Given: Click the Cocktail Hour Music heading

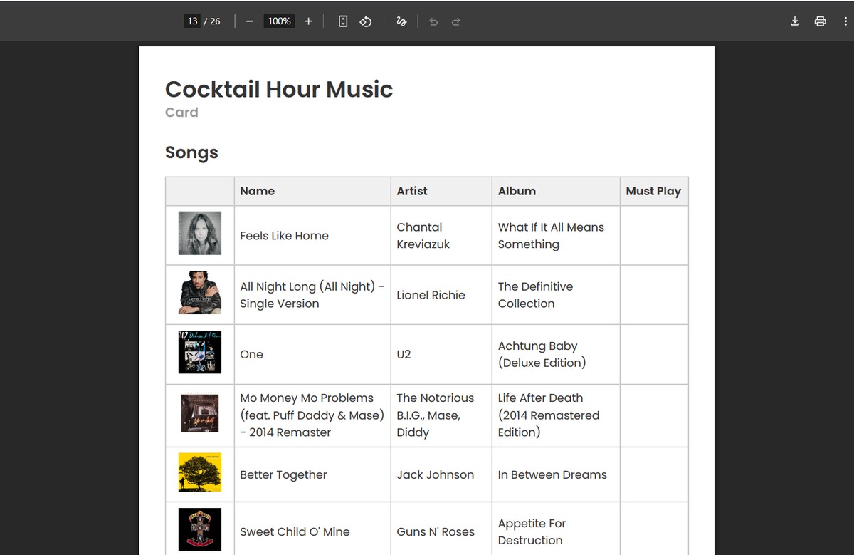Looking at the screenshot, I should click(279, 90).
